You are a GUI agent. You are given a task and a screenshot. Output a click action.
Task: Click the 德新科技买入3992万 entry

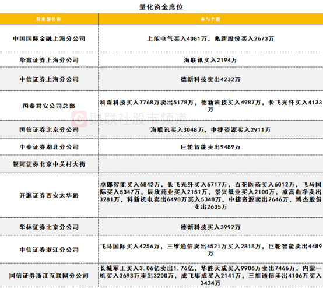pyautogui.click(x=210, y=227)
